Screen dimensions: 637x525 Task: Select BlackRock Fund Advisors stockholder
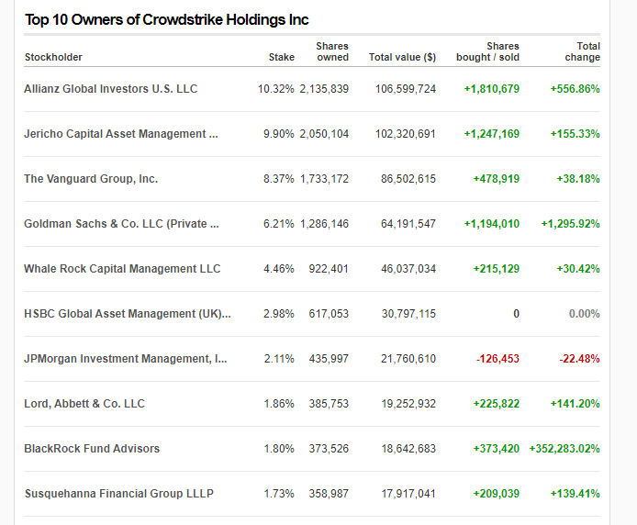[92, 449]
